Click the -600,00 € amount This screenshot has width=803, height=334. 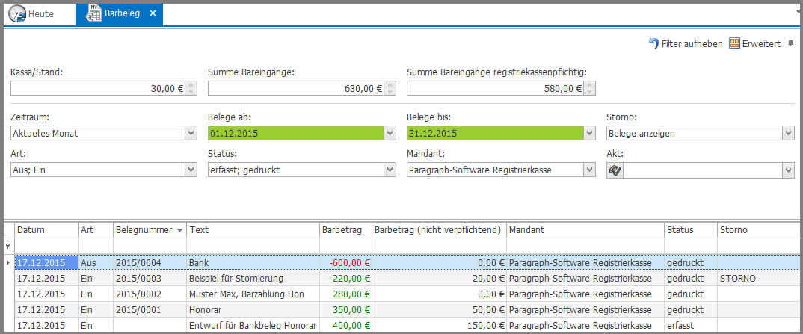[x=350, y=262]
